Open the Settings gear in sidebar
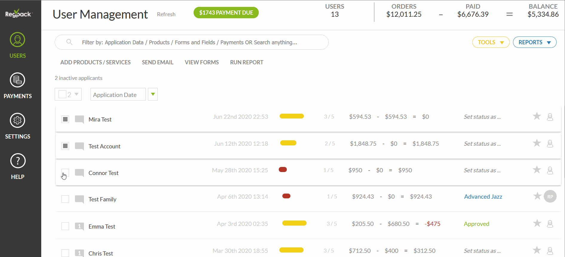The width and height of the screenshot is (565, 257). (18, 126)
